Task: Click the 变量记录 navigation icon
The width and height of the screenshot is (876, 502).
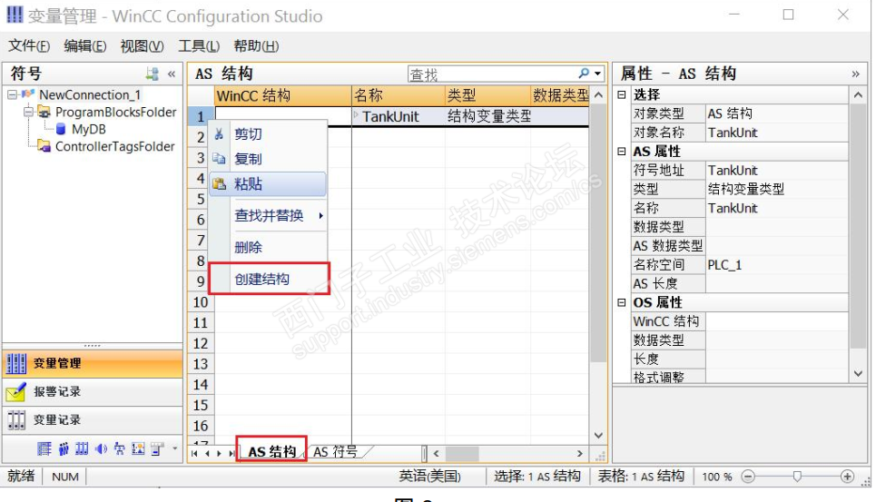Action: coord(16,420)
